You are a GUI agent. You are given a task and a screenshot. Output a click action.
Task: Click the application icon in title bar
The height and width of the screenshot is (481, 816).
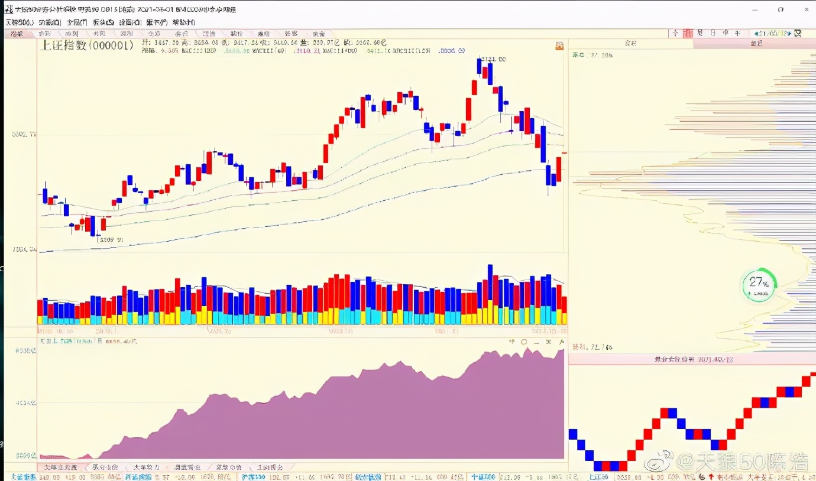pos(8,10)
